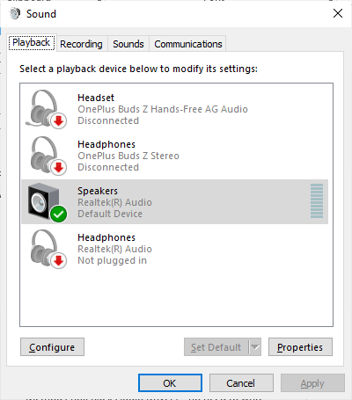
Task: Click the Speakers volume level meter
Action: click(x=317, y=201)
